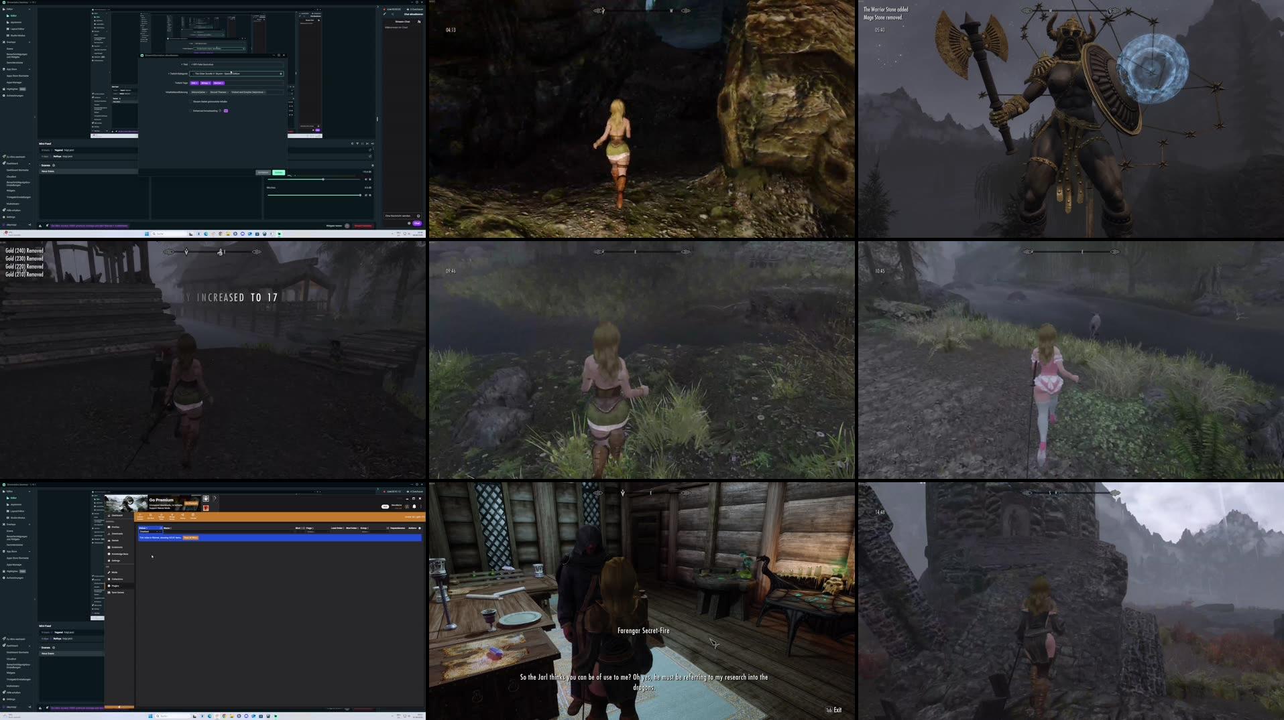Open Vortex Profiles page
Image resolution: width=1284 pixels, height=720 pixels.
[x=115, y=527]
